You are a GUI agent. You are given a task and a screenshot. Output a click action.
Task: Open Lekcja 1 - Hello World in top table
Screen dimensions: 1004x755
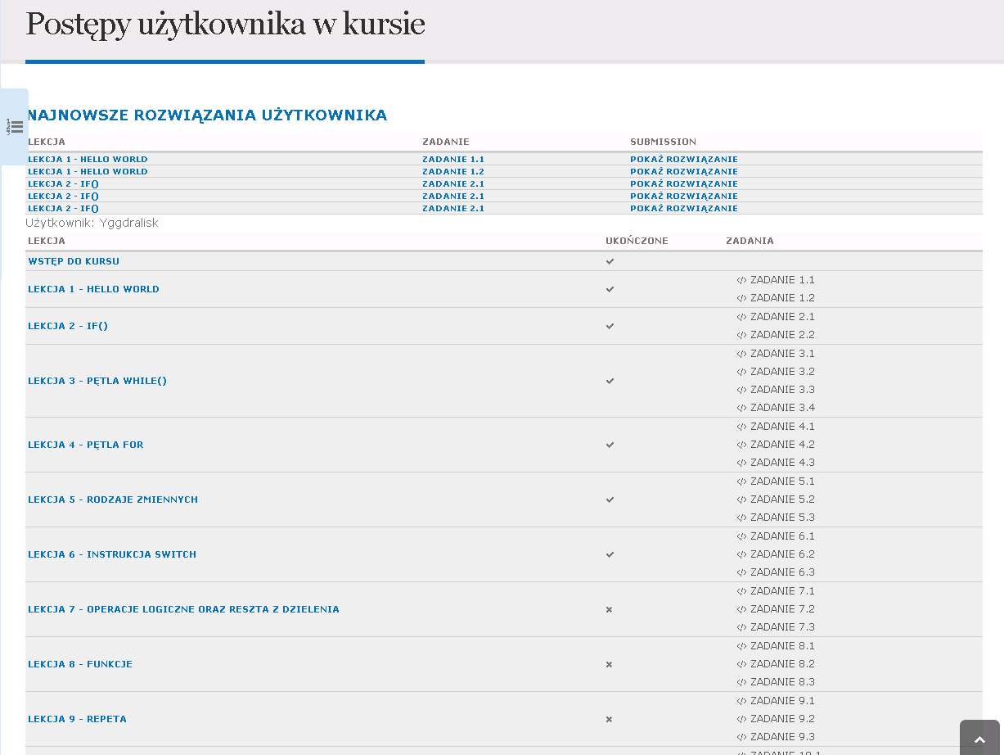(x=88, y=160)
